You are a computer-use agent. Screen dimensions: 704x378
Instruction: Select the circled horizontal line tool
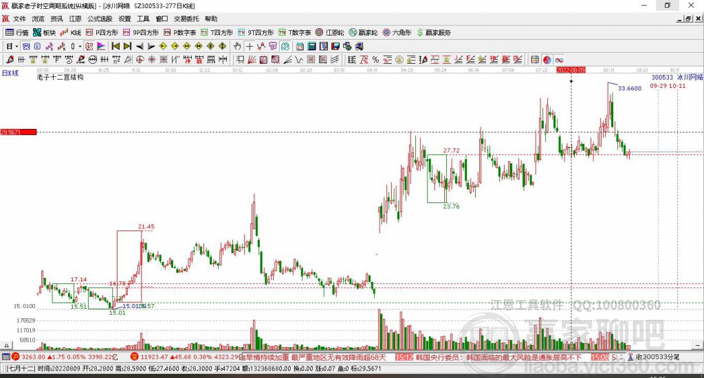click(x=93, y=60)
